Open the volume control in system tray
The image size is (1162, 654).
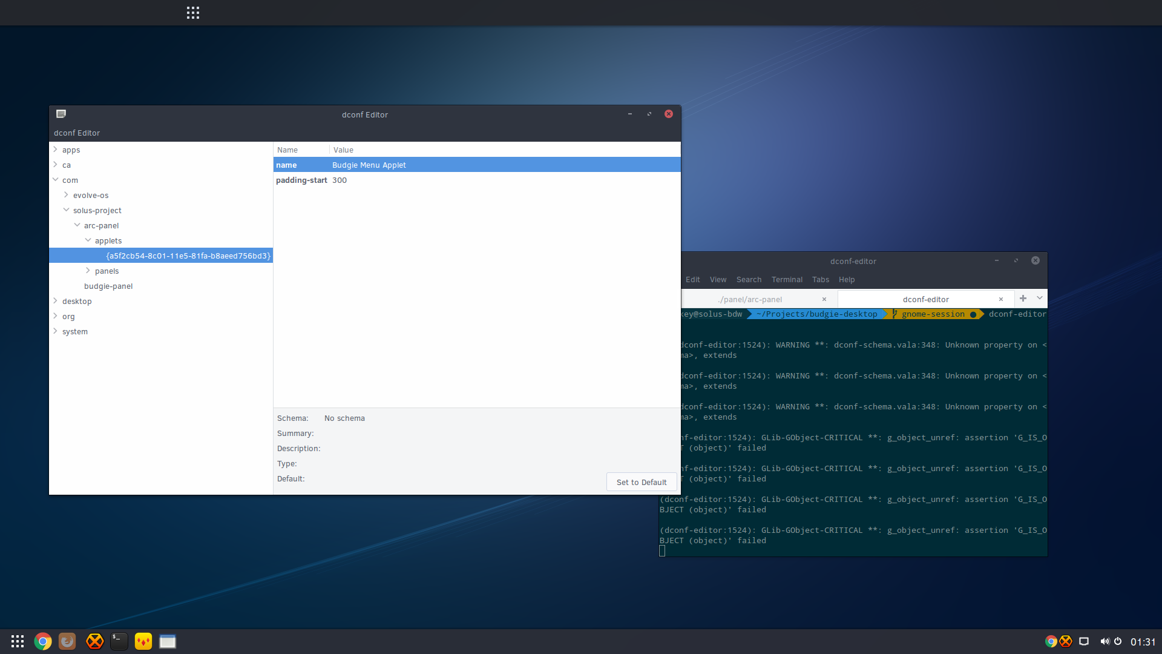click(x=1105, y=641)
